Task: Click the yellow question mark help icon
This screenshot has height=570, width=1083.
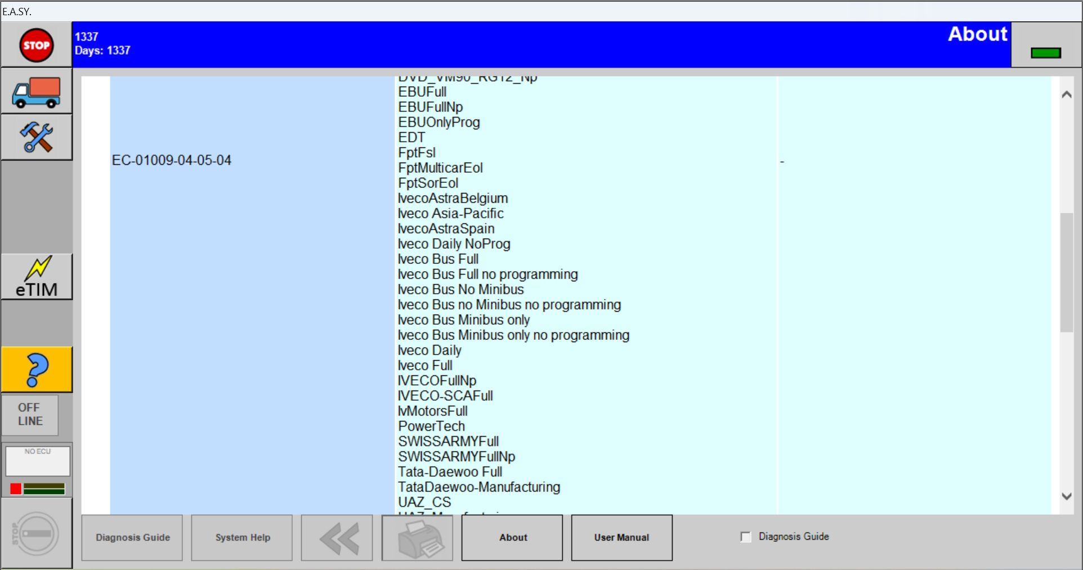Action: tap(36, 369)
